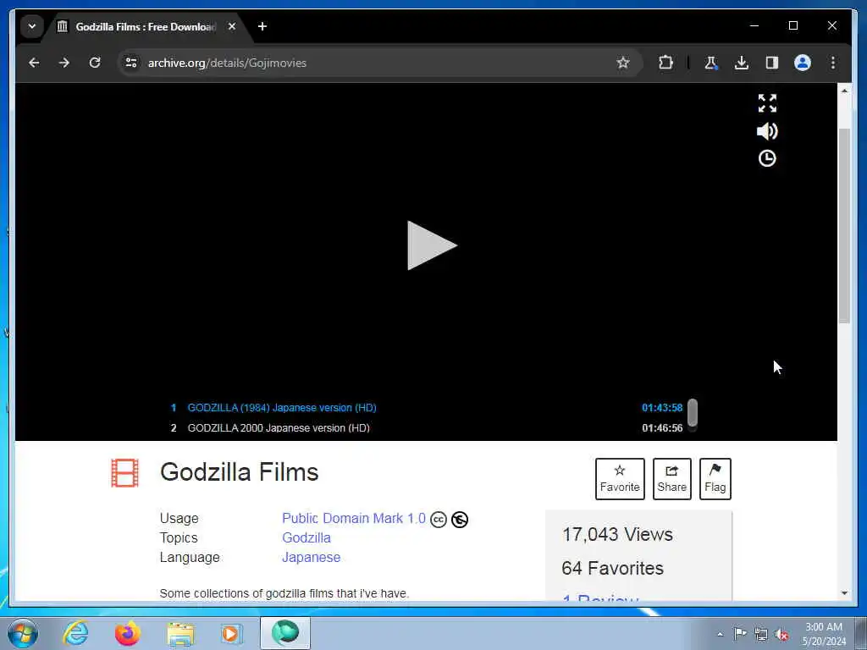Open the Windows Start menu
Image resolution: width=867 pixels, height=650 pixels.
pos(23,633)
